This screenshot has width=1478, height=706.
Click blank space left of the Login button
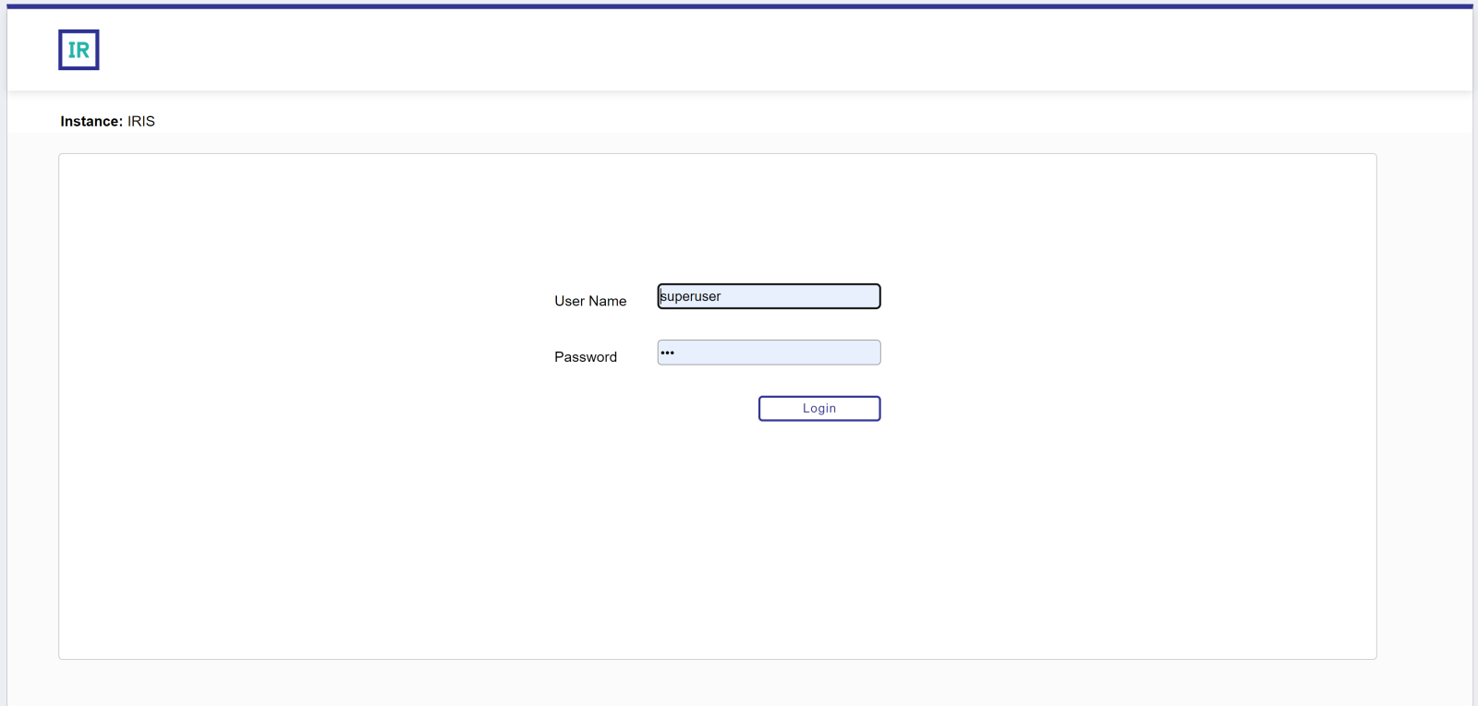coord(647,408)
